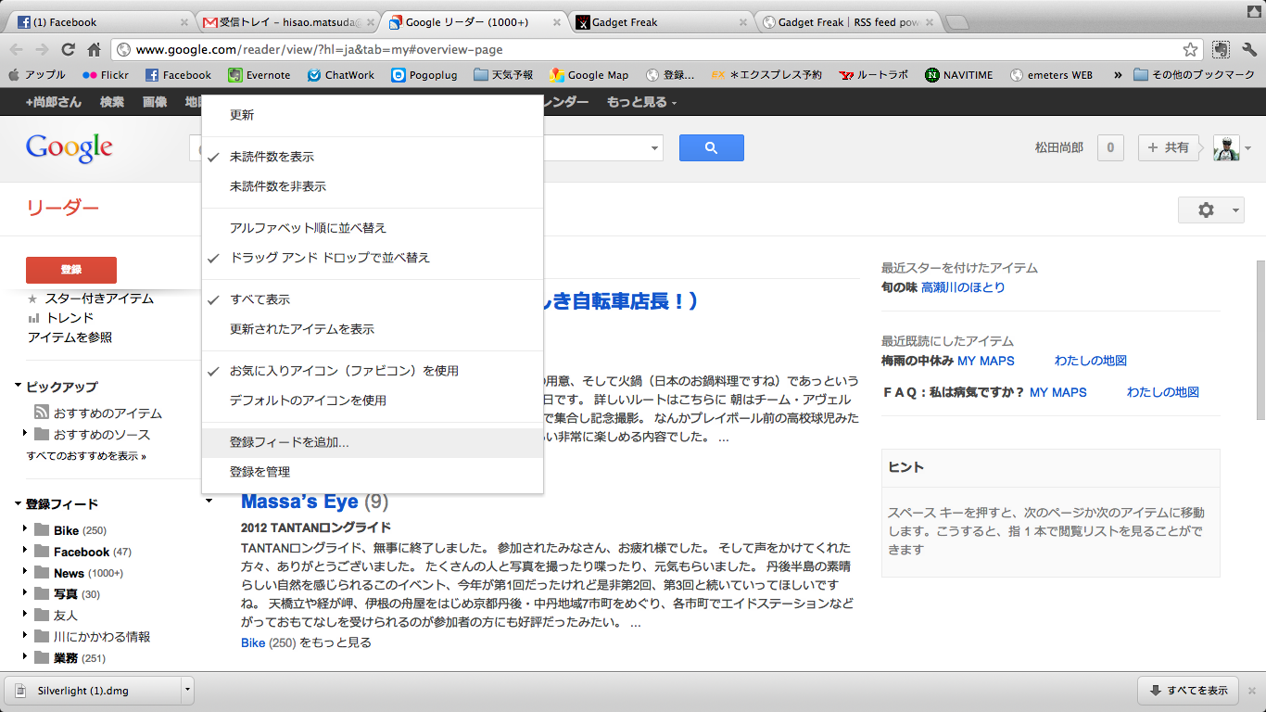1266x712 pixels.
Task: Expand the Bike folder
Action: [x=25, y=530]
